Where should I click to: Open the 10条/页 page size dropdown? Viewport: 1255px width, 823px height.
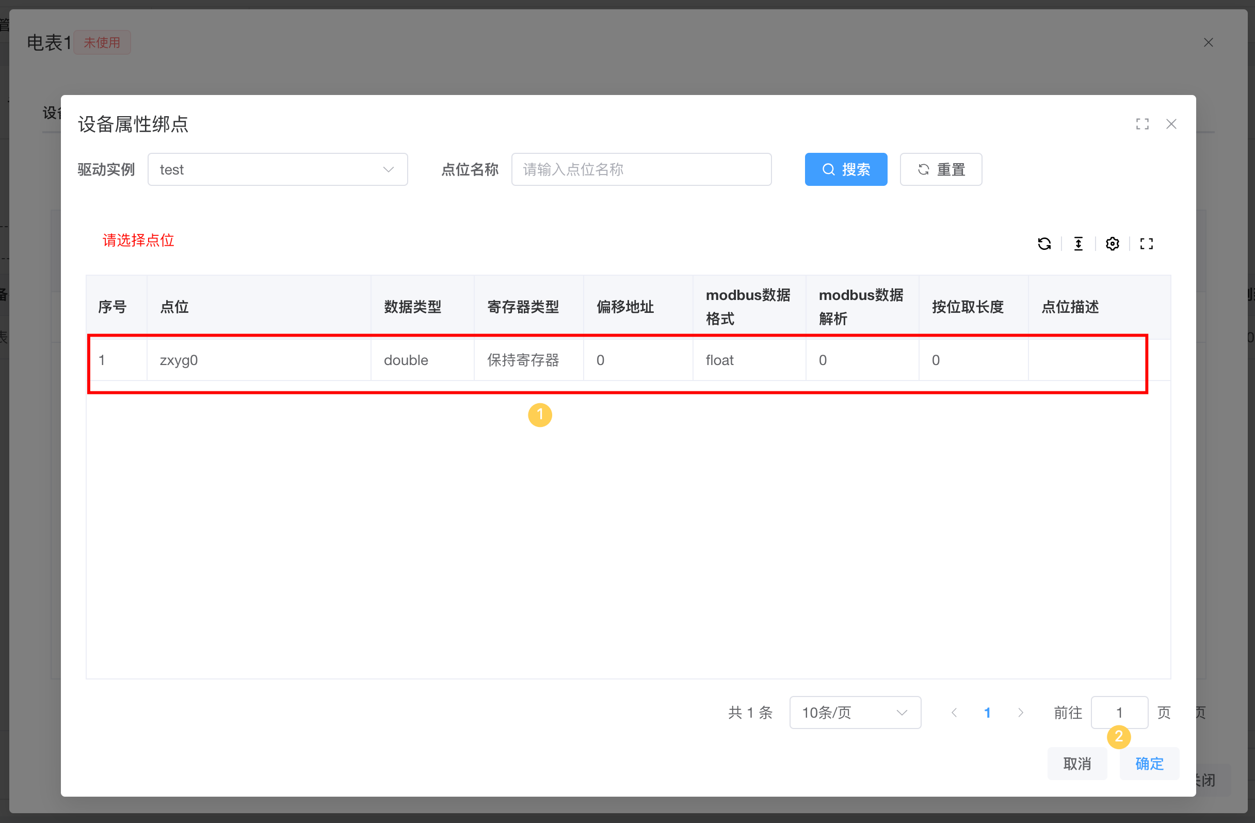[x=855, y=713]
